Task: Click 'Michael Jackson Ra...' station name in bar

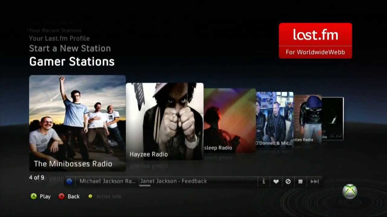Action: (x=108, y=181)
